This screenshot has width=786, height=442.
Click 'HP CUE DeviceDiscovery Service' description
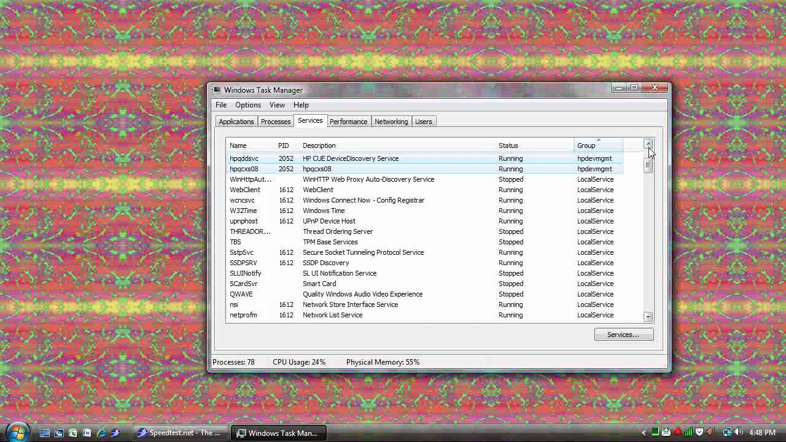point(351,158)
